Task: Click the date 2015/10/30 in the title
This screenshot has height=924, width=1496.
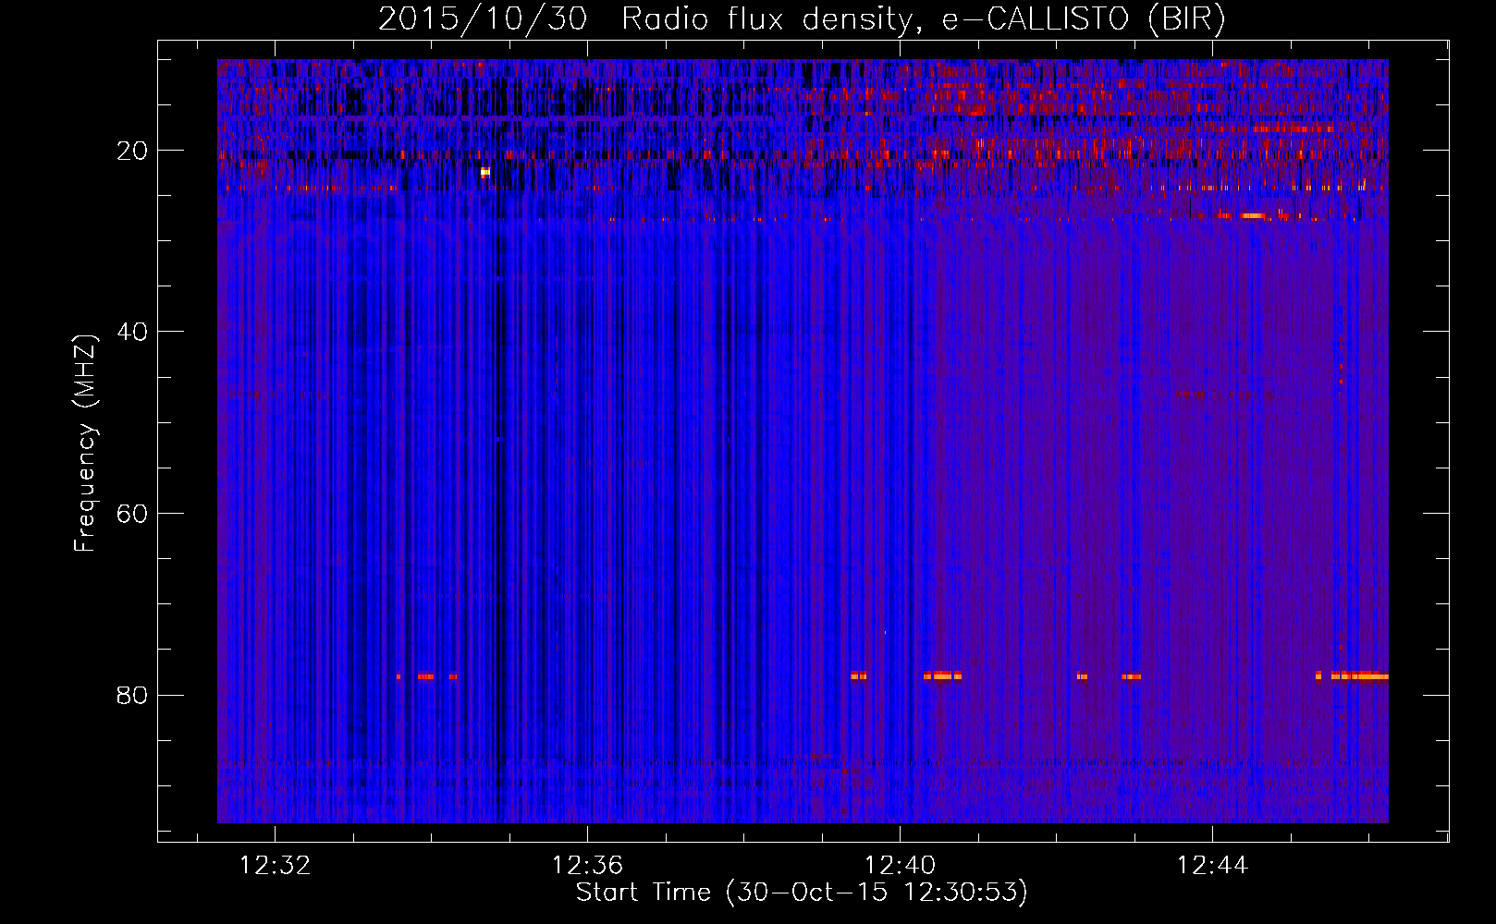Action: 482,18
